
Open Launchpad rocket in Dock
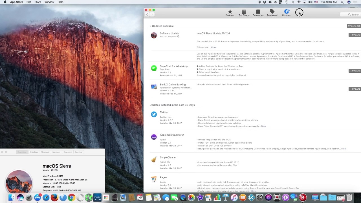pos(29,198)
